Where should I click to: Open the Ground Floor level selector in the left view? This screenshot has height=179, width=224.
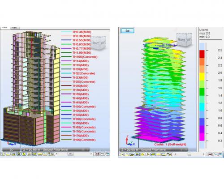pos(56,149)
